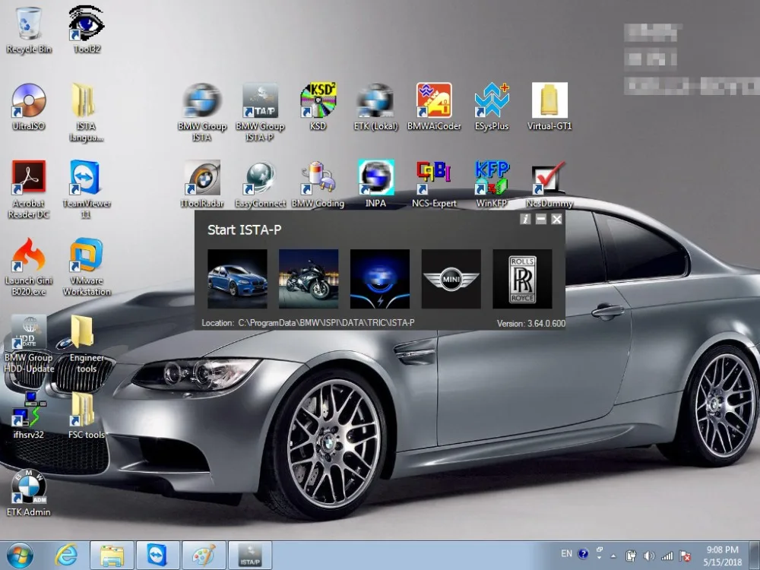The height and width of the screenshot is (570, 760).
Task: Launch EasyConnect shortcut
Action: tap(260, 184)
